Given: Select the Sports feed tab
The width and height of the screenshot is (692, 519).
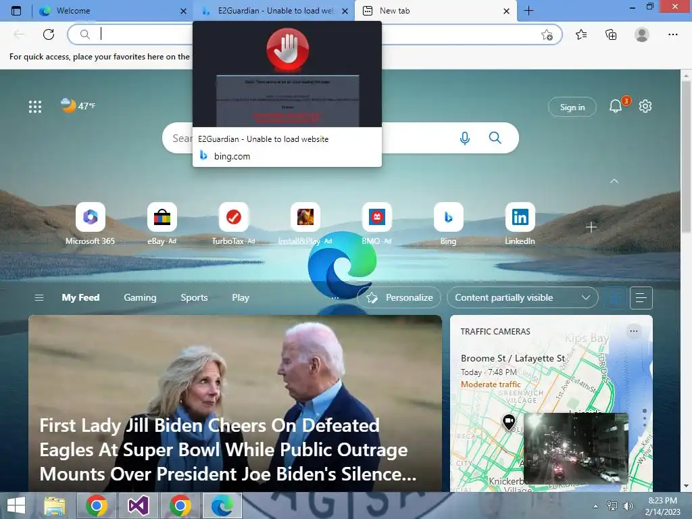Looking at the screenshot, I should tap(194, 297).
